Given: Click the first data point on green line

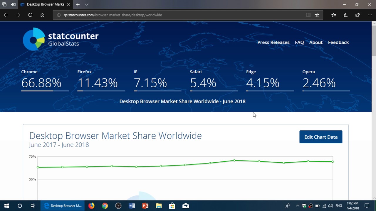Looking at the screenshot, I should tap(38, 167).
